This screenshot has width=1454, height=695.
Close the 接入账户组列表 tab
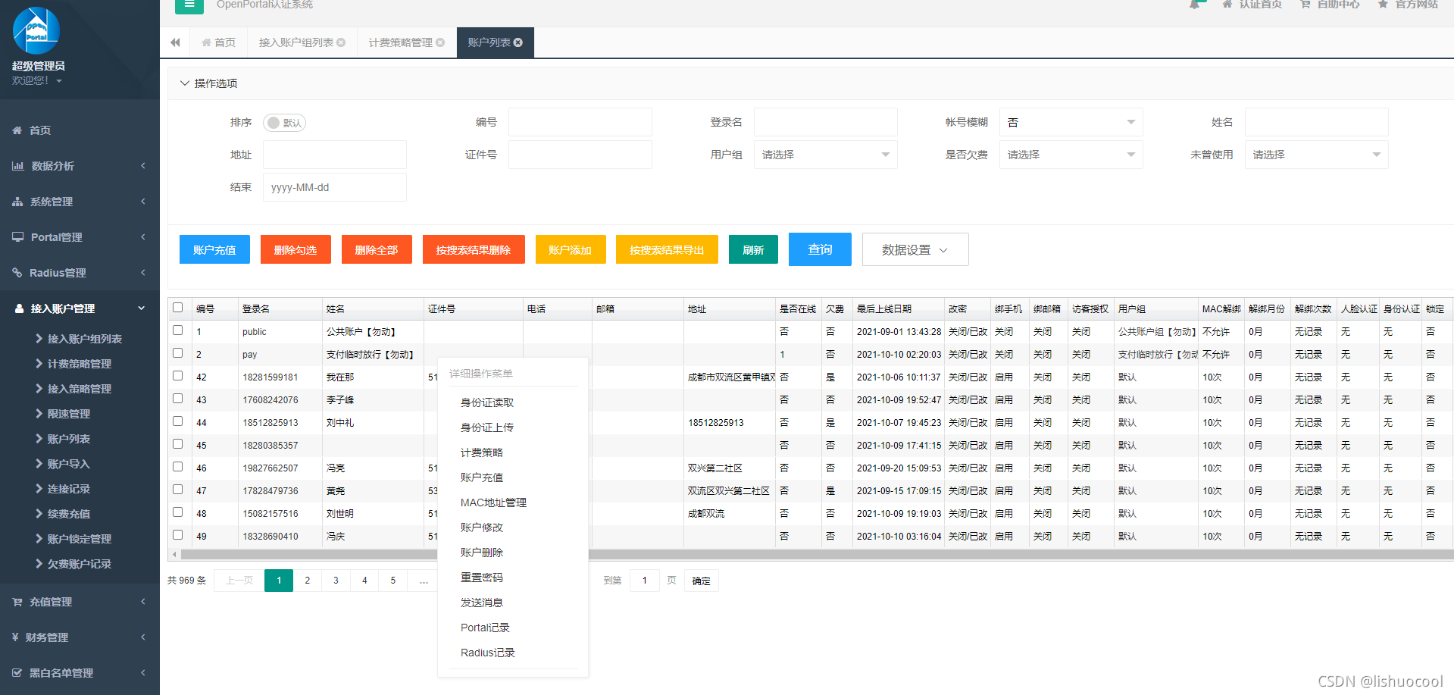341,42
